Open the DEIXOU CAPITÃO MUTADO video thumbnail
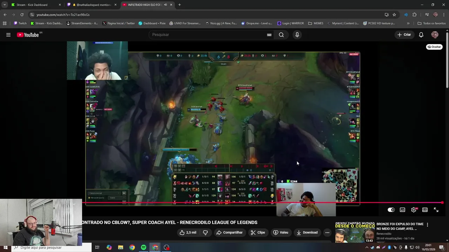This screenshot has width=449, height=252. click(355, 232)
